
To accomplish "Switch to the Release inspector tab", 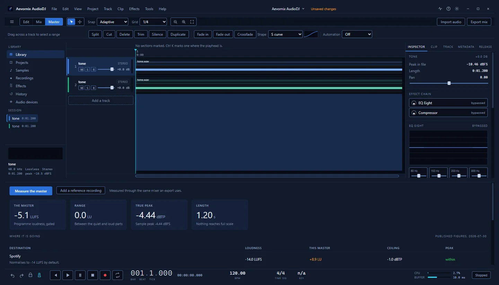I will [x=485, y=47].
